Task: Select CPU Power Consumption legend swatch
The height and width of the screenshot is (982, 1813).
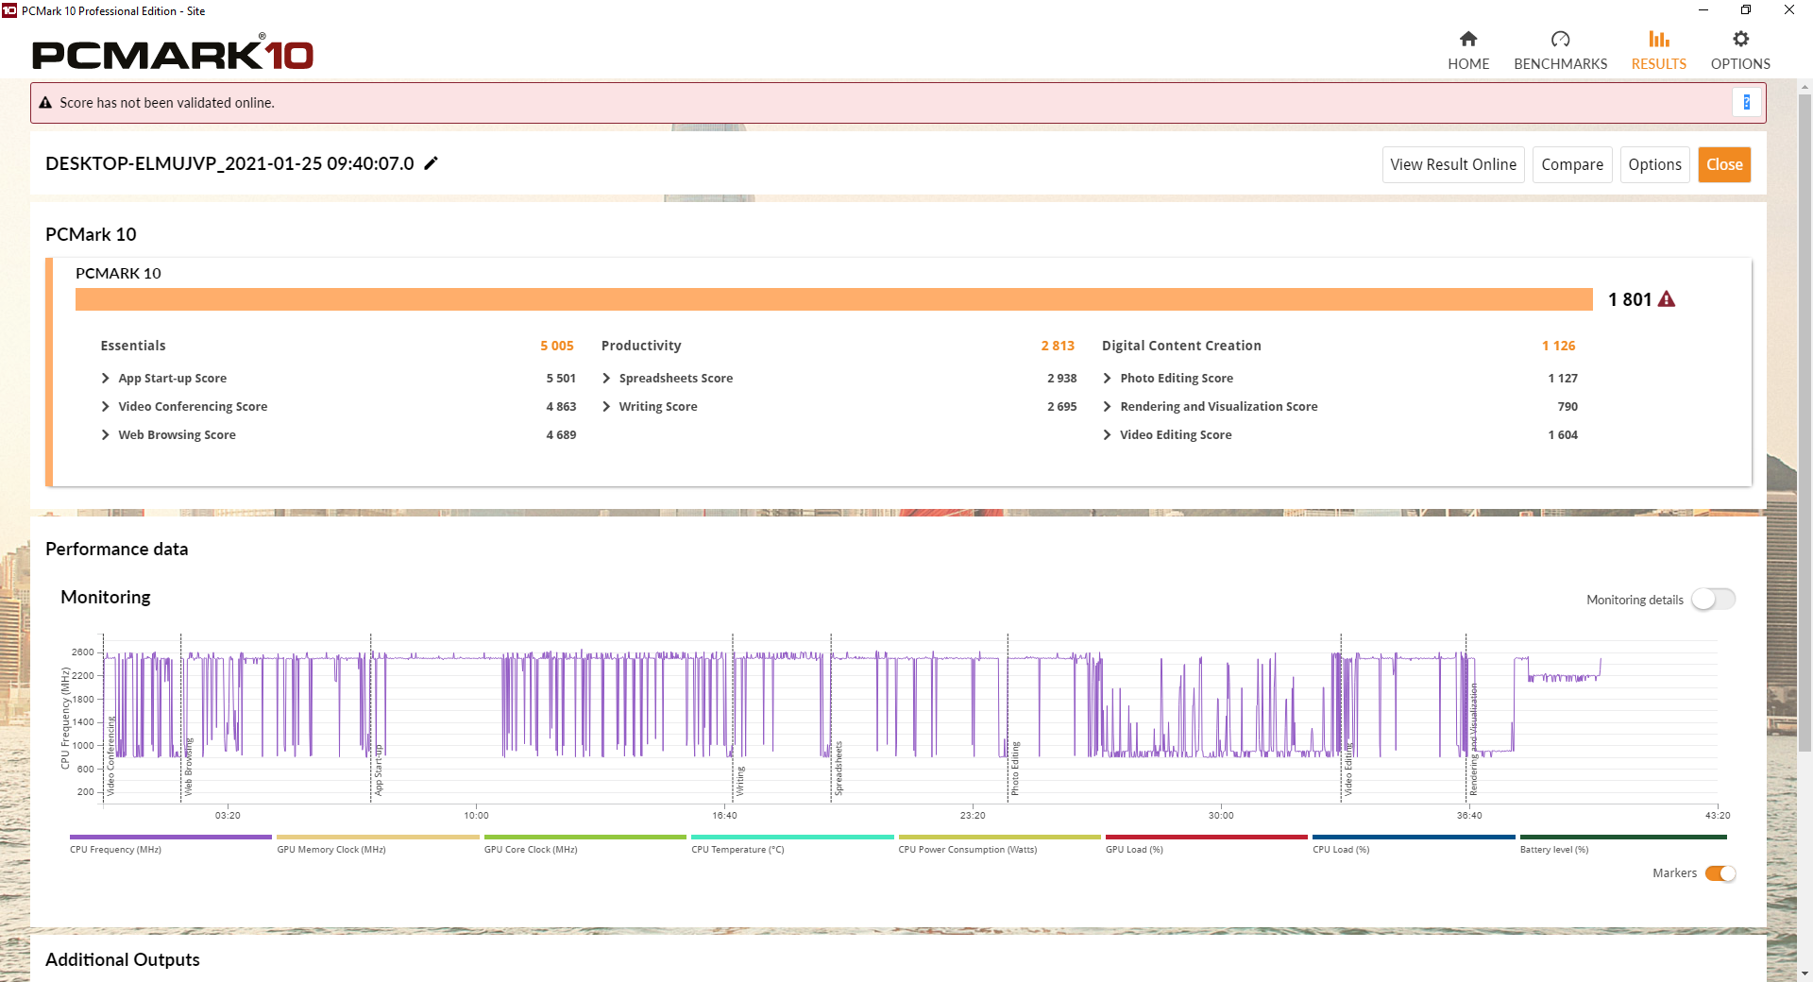Action: pos(1000,837)
